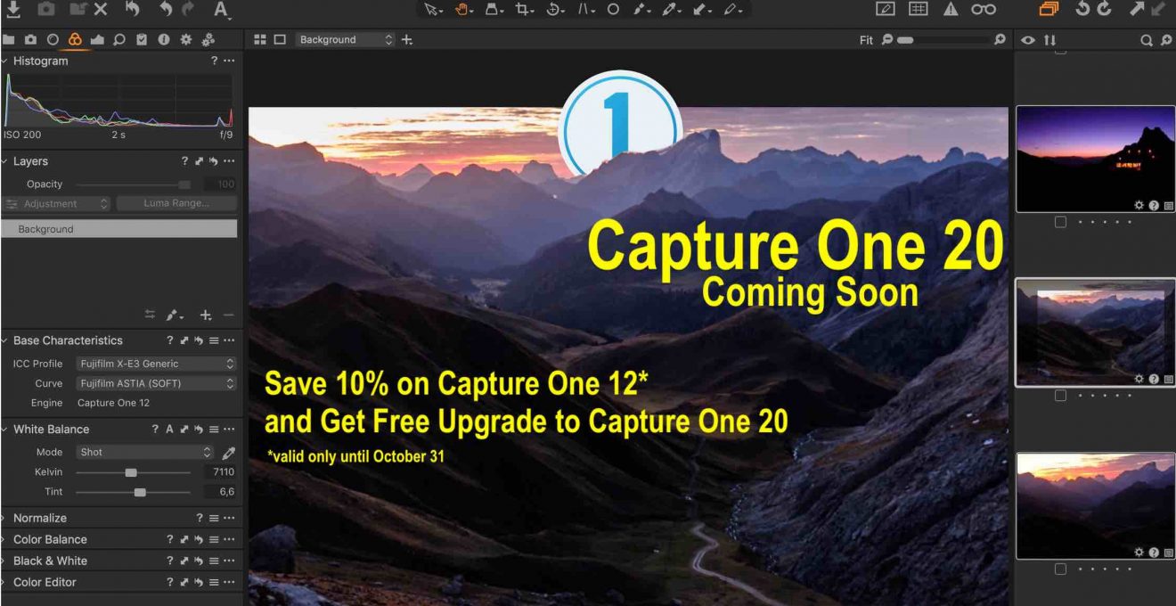Click the Tint value field 6,6
The height and width of the screenshot is (606, 1176).
point(220,492)
